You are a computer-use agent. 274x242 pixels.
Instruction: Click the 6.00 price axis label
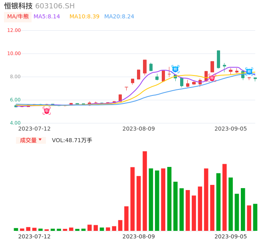(15, 100)
